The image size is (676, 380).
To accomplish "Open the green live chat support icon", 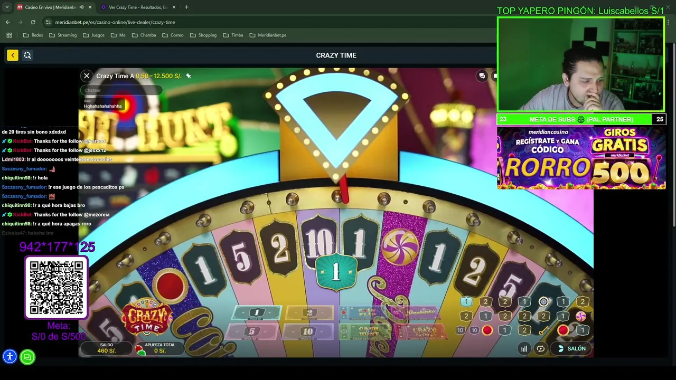I will 27,357.
